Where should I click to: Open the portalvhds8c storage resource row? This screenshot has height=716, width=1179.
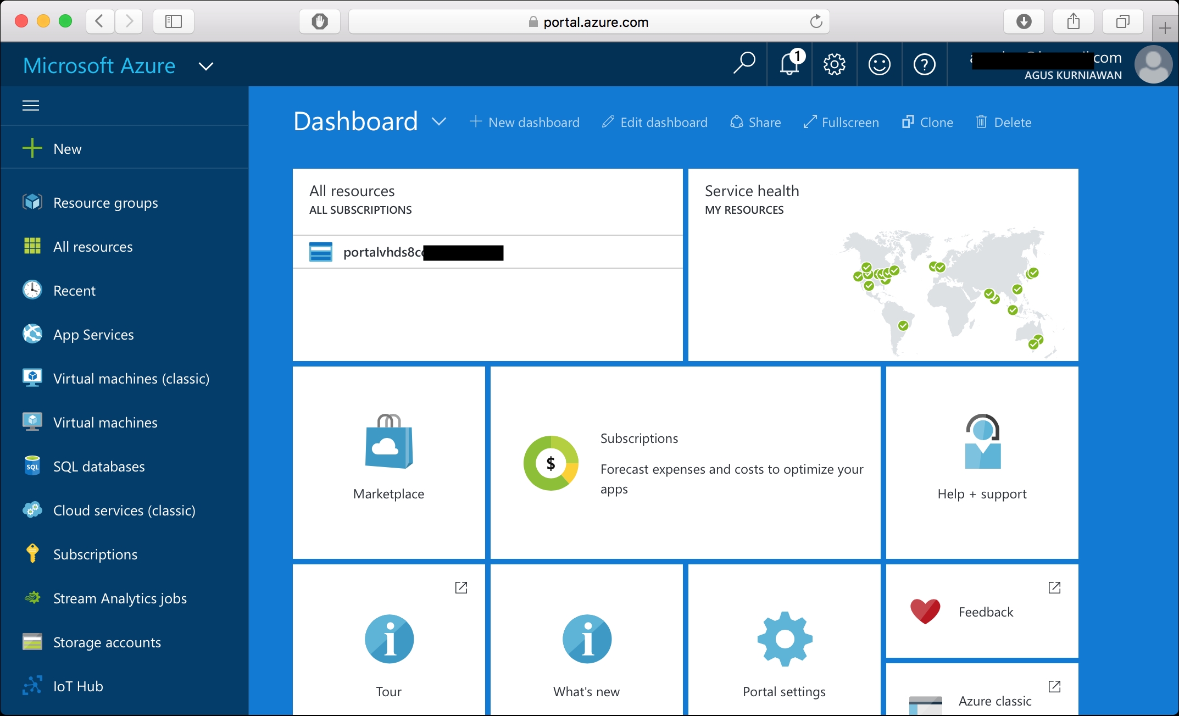coord(488,252)
